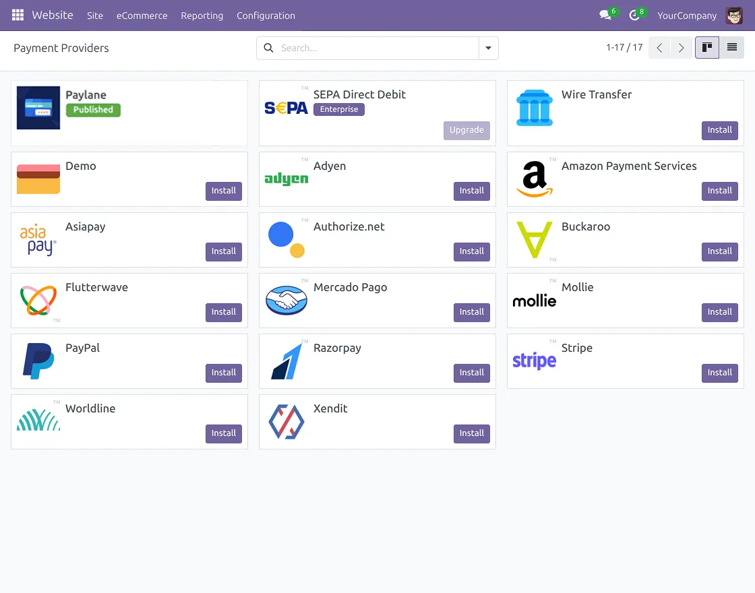This screenshot has width=755, height=593.
Task: Install the Razorpay payment provider
Action: (x=472, y=373)
